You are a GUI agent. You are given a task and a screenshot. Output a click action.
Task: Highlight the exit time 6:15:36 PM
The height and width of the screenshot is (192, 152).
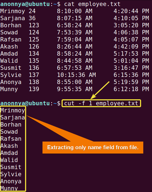click(131, 75)
